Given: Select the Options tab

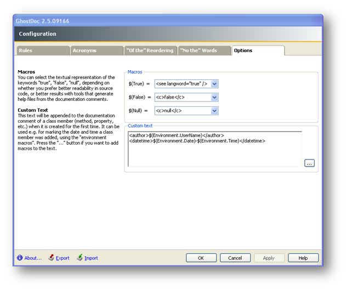Looking at the screenshot, I should [258, 50].
